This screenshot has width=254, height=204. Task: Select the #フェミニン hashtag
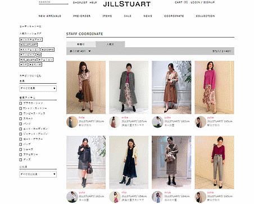[x=46, y=60]
